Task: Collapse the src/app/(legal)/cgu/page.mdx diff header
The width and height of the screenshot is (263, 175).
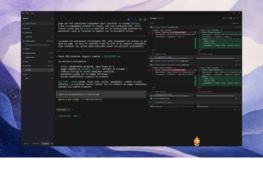Action: click(195, 27)
